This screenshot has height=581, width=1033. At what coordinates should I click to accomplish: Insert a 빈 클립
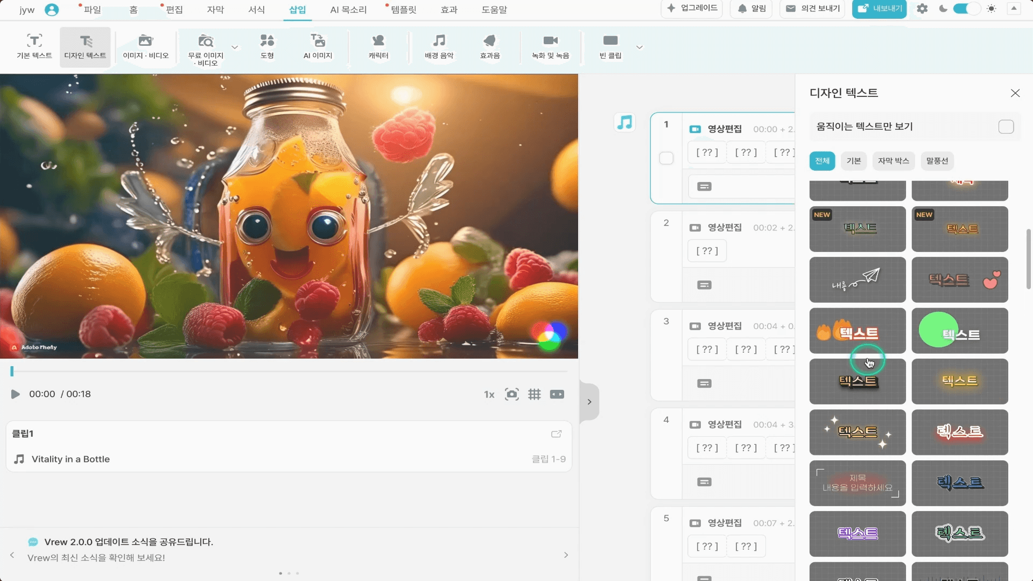610,47
